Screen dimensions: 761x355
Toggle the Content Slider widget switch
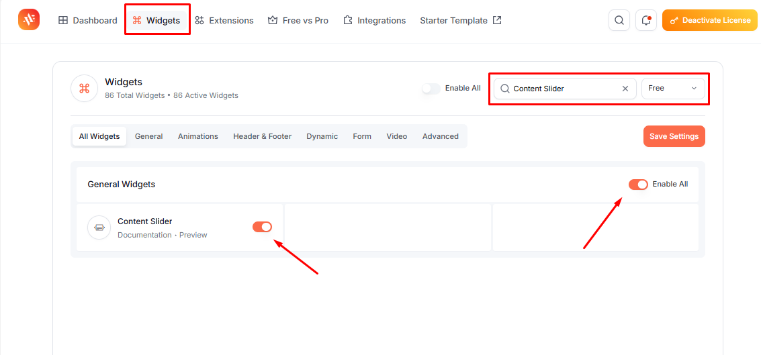coord(262,226)
